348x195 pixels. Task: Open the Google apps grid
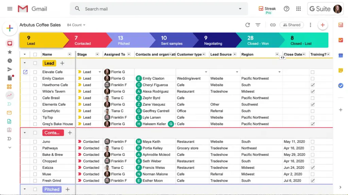[x=298, y=9]
